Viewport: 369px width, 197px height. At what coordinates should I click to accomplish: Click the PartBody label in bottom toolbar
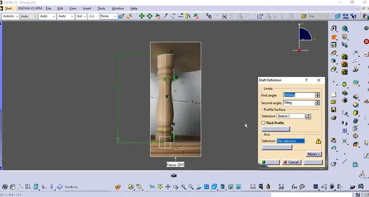[x=71, y=187]
